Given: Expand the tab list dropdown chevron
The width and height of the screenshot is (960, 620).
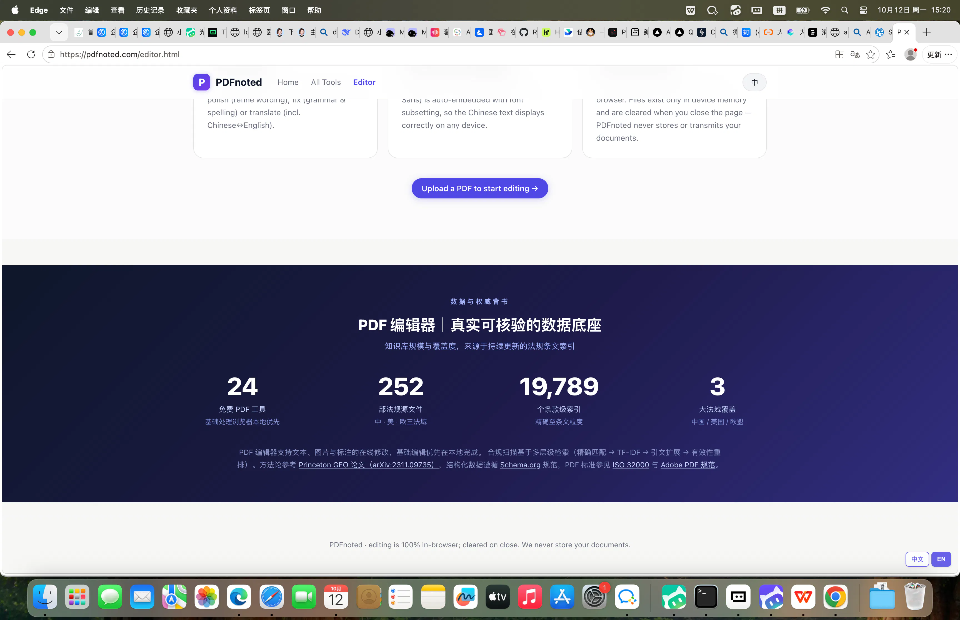Looking at the screenshot, I should [x=59, y=32].
